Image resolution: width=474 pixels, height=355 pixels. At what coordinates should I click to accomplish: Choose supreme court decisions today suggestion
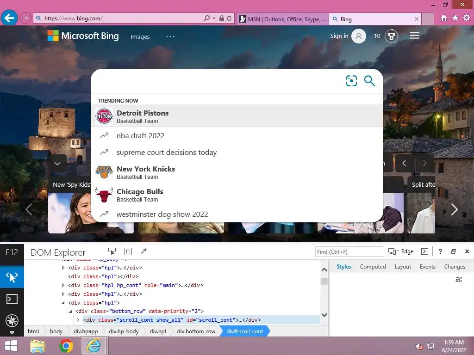pos(237,152)
